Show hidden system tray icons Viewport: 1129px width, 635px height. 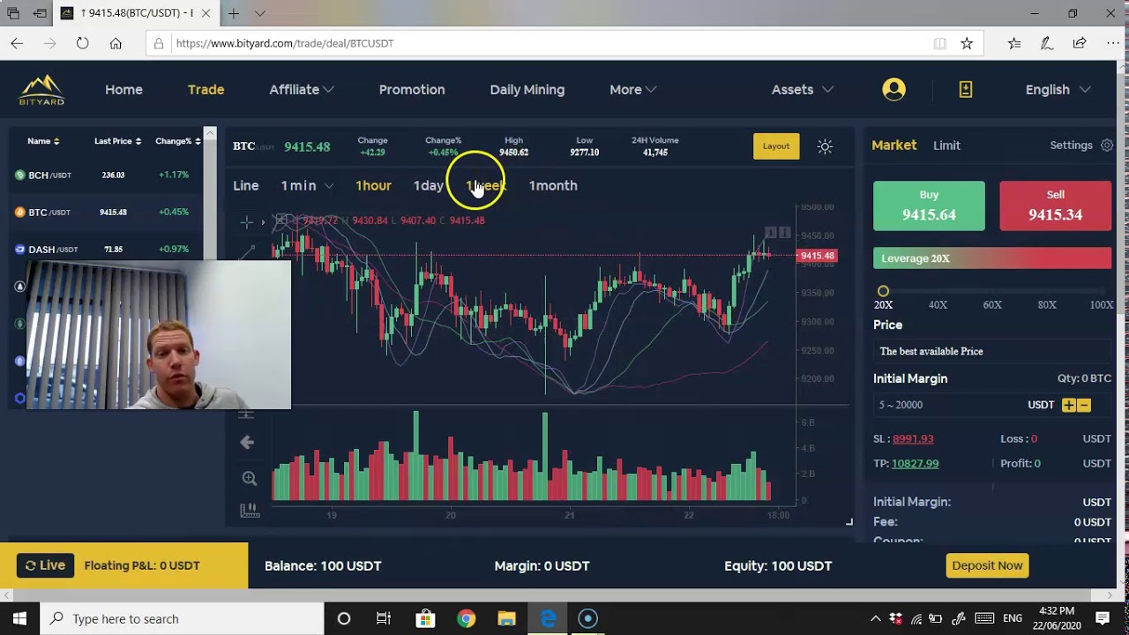[x=875, y=618]
